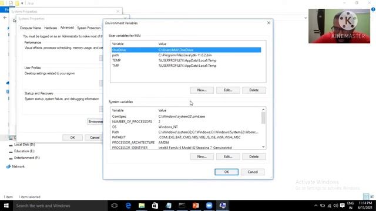Viewport: 376px width, 211px height.
Task: Open Local Disk (D:) in File Explorer
Action: pyautogui.click(x=25, y=145)
